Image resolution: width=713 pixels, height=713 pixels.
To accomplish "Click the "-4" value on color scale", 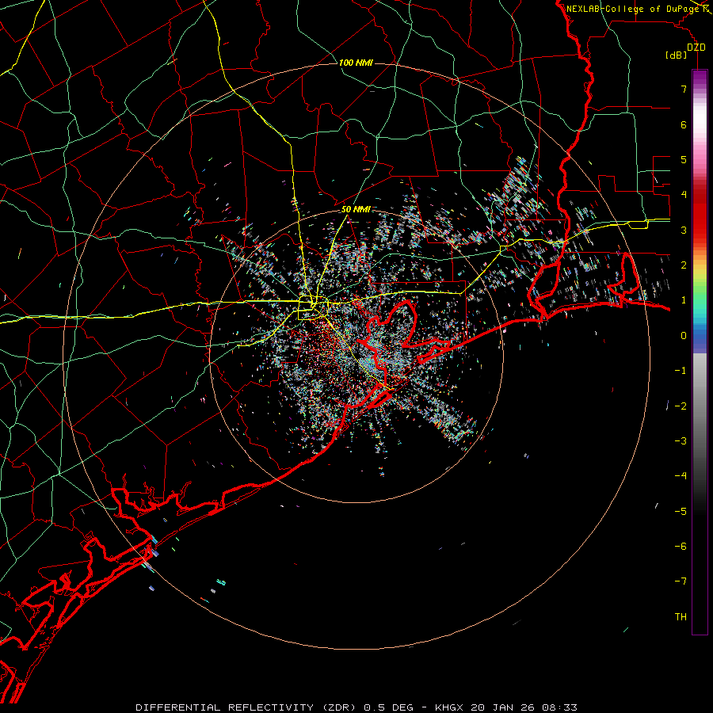I will point(681,476).
